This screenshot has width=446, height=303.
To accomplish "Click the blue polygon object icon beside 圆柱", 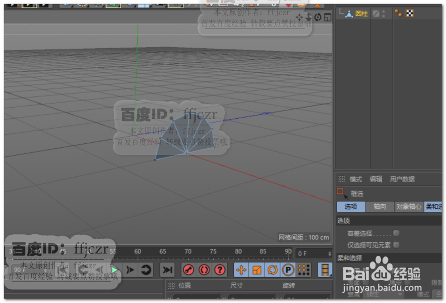I will pos(349,13).
